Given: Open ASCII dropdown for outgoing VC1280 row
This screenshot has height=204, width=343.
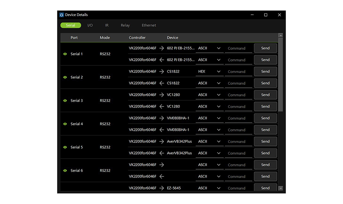Looking at the screenshot, I should point(209,95).
